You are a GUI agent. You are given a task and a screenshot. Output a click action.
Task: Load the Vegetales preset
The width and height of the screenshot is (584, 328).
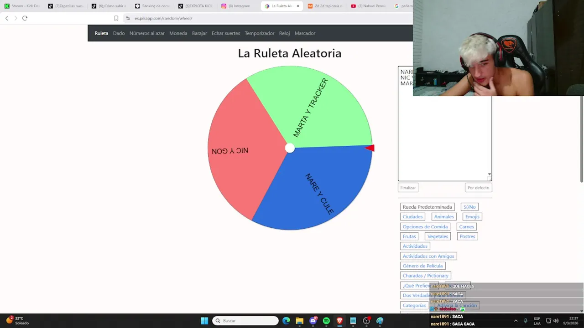(438, 236)
